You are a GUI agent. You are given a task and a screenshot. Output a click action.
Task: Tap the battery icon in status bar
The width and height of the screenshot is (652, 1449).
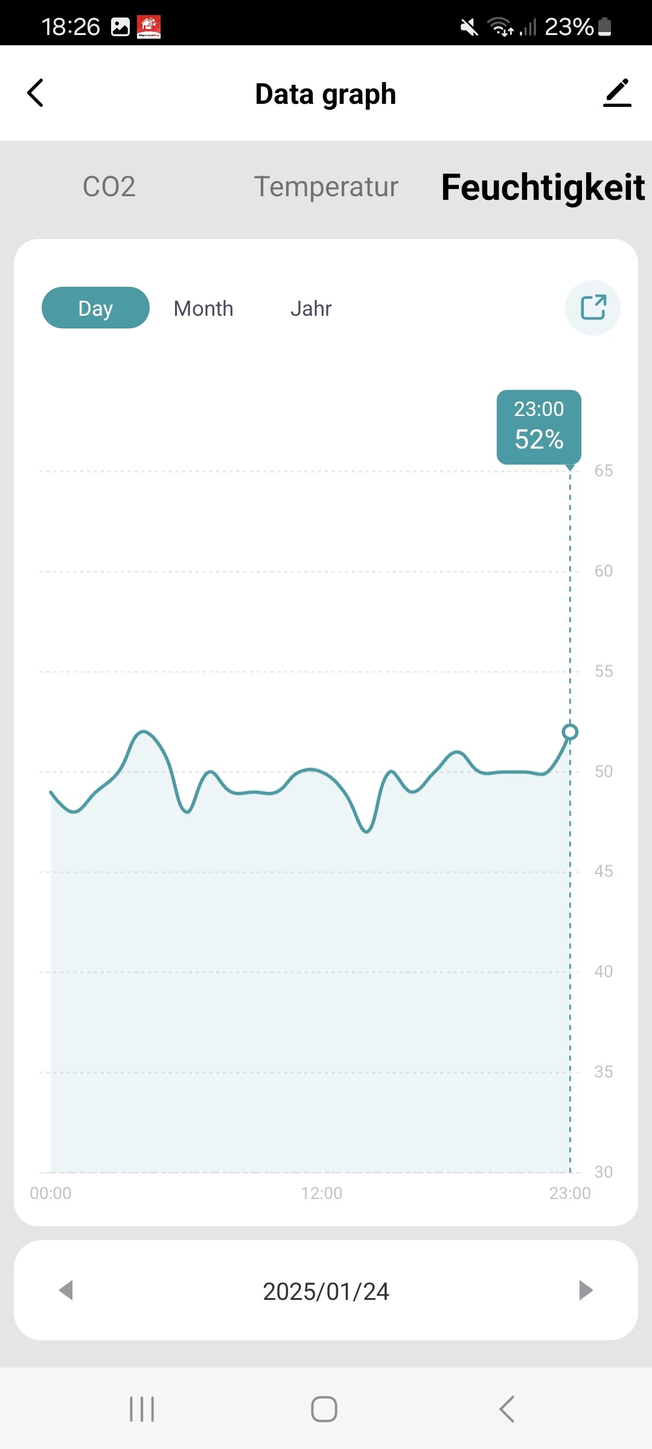(605, 27)
